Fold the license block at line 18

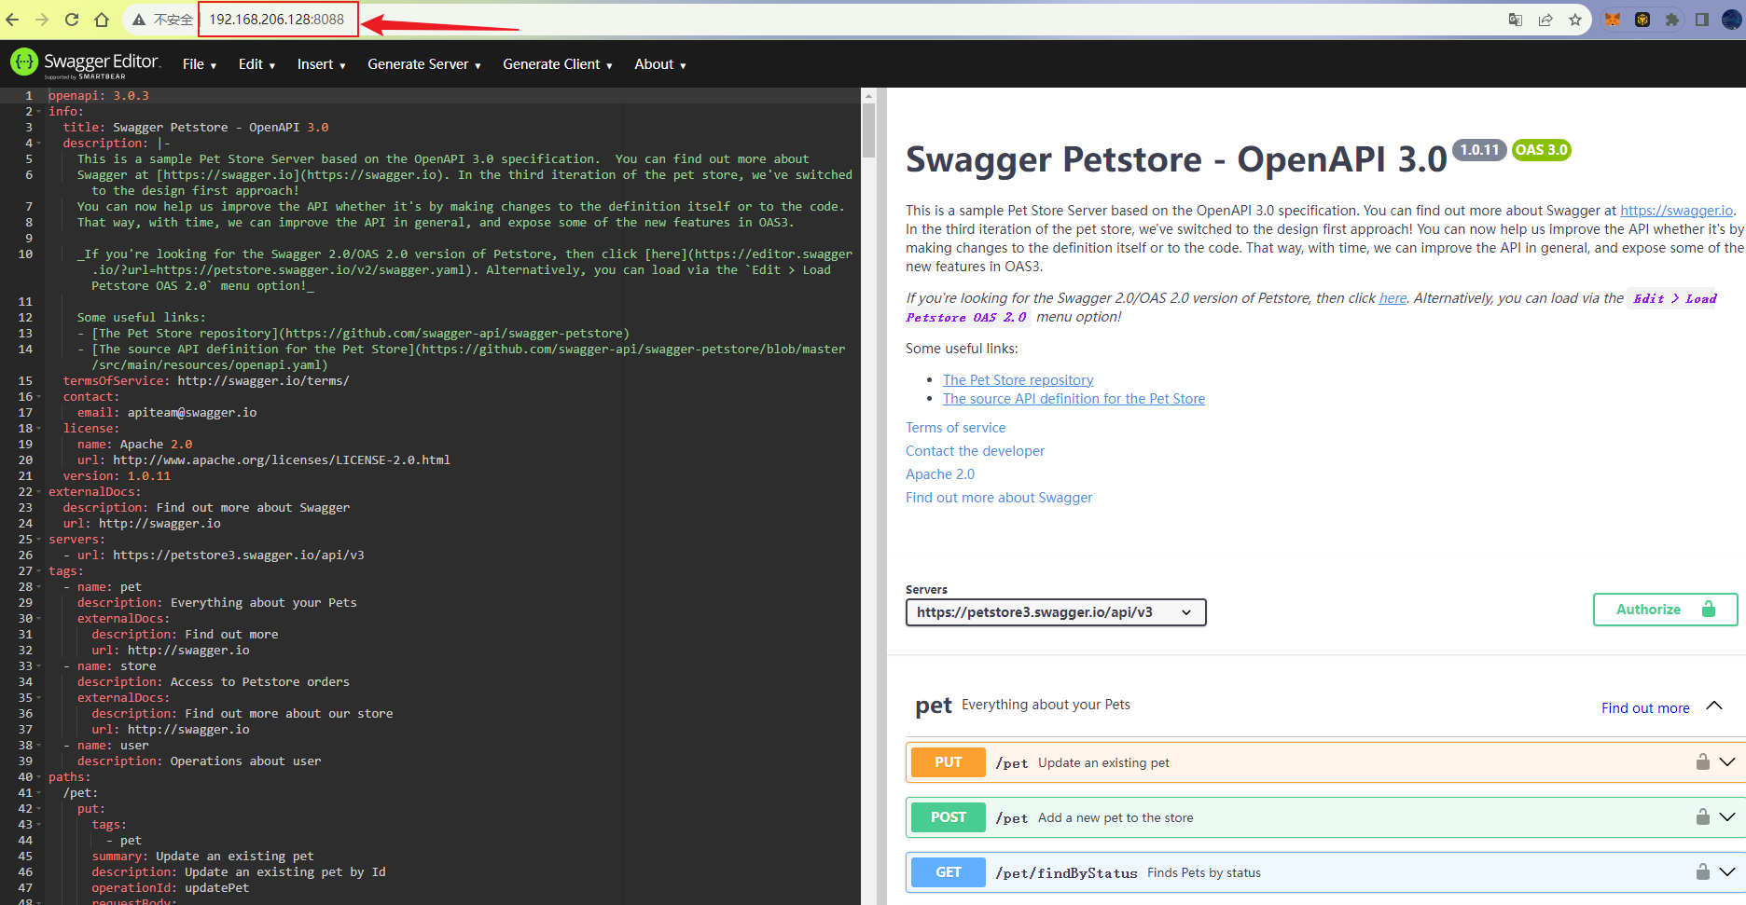coord(39,429)
